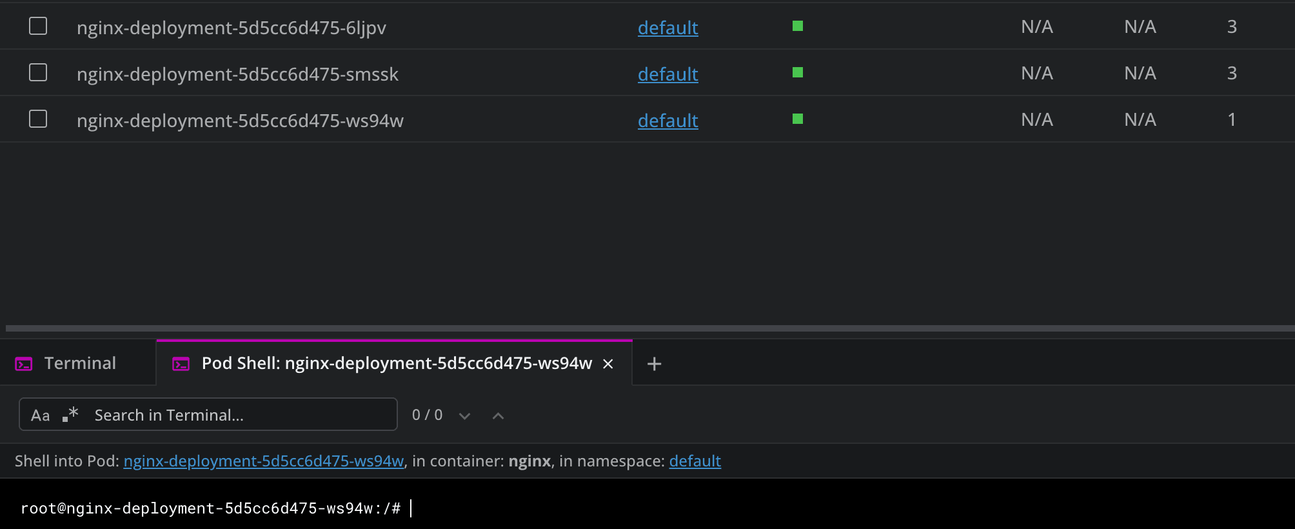1295x529 pixels.
Task: Open a new terminal tab with plus
Action: point(654,364)
